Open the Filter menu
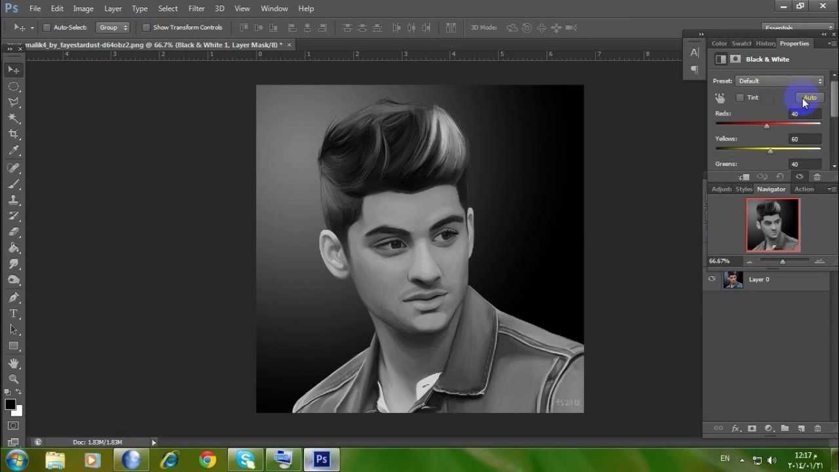Viewport: 839px width, 472px height. click(197, 9)
